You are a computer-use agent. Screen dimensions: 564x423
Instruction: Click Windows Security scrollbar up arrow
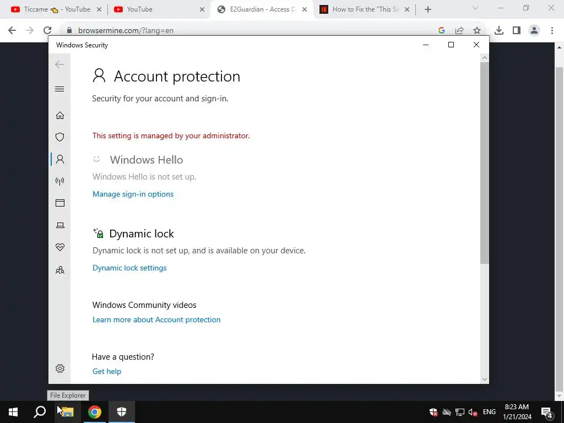[485, 58]
